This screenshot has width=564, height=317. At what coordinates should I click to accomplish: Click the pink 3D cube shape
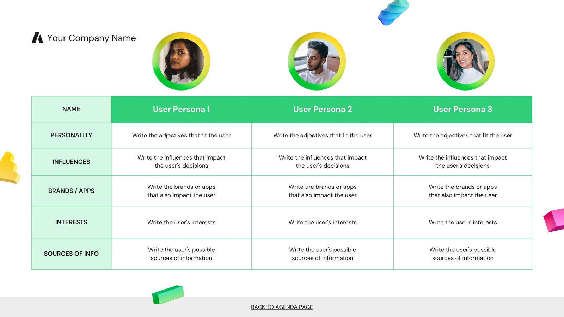[554, 220]
